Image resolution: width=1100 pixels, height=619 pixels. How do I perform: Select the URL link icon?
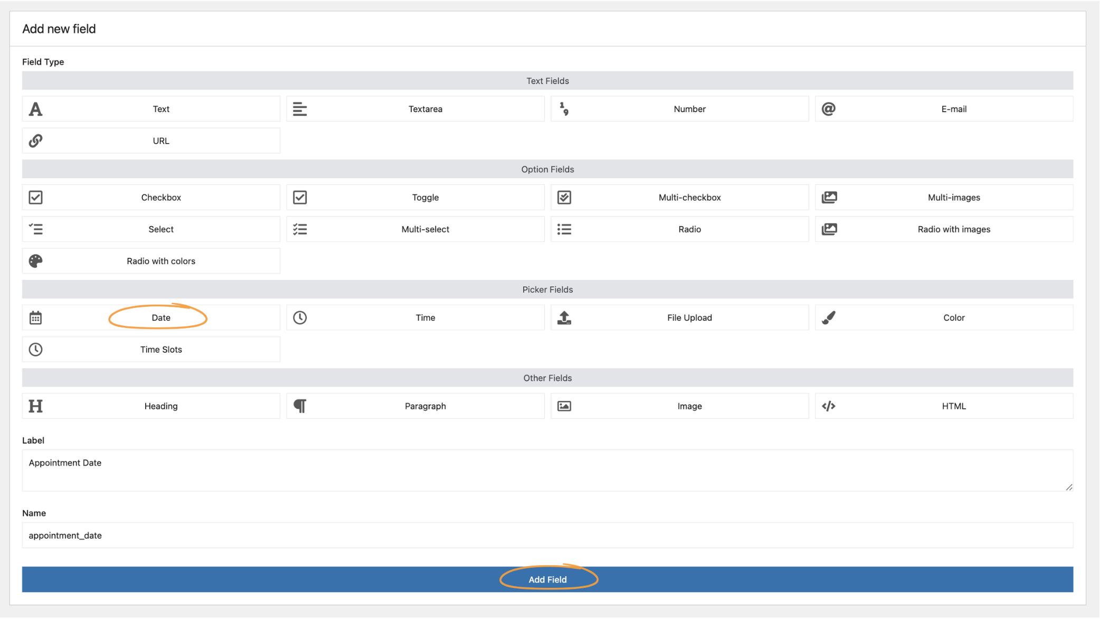tap(35, 140)
